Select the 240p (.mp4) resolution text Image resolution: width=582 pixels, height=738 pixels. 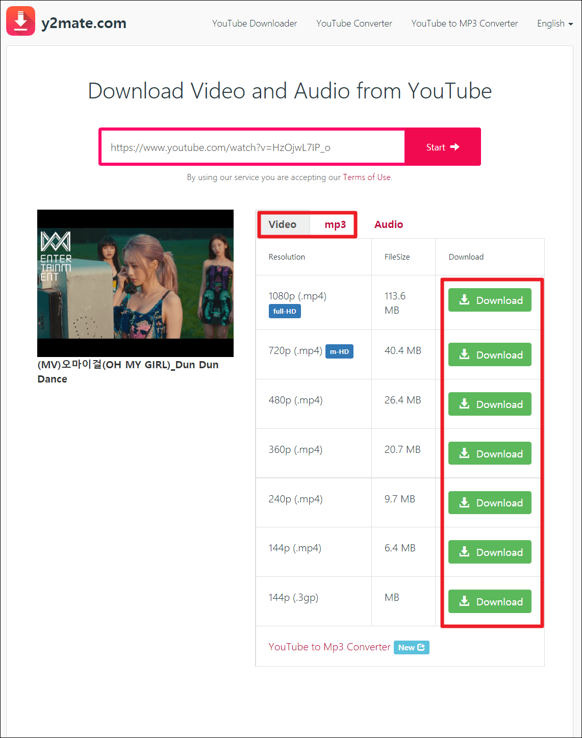[x=296, y=499]
